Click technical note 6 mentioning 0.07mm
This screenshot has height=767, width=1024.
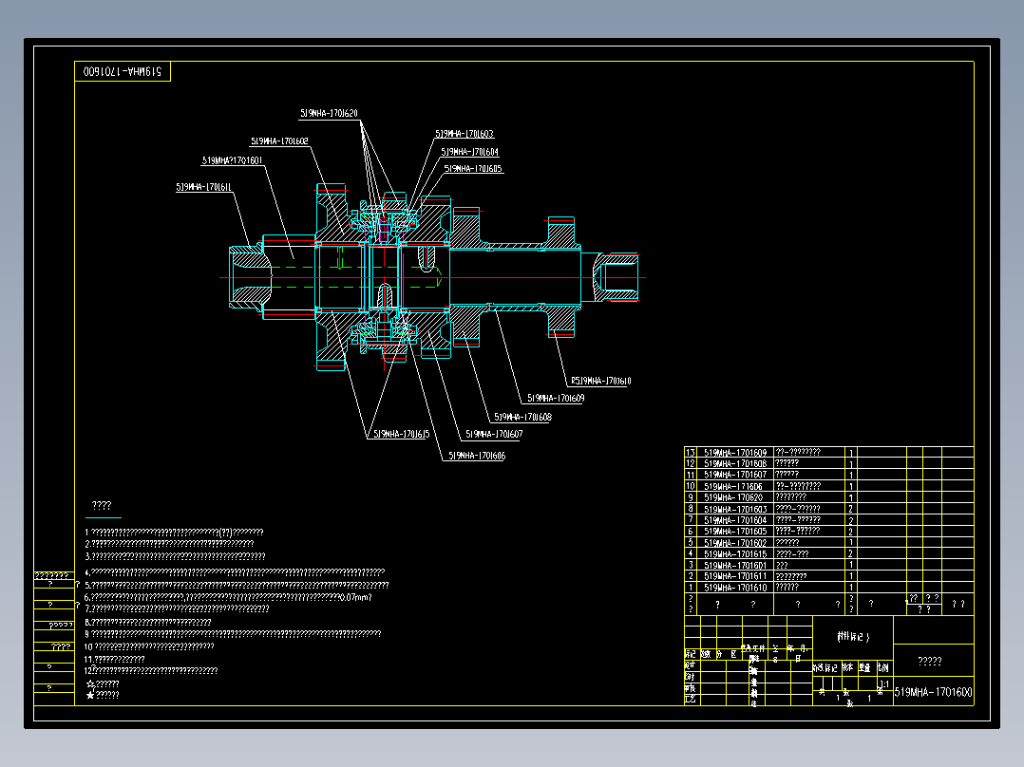tap(228, 597)
